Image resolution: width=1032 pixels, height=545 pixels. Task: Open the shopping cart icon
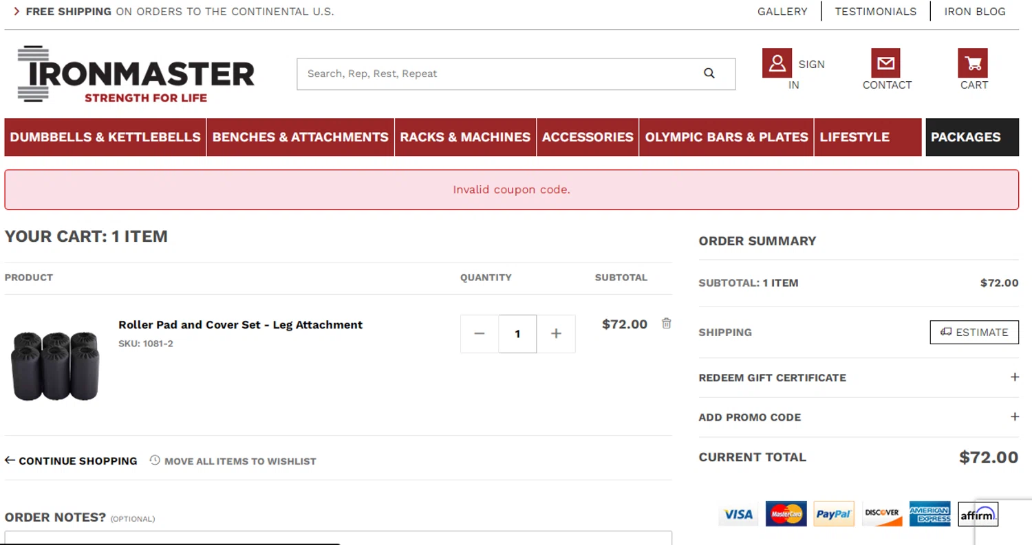[x=973, y=63]
